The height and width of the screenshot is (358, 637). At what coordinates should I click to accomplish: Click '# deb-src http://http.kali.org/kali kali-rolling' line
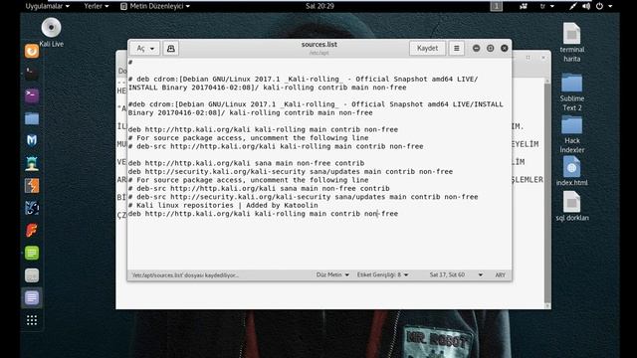coord(276,146)
